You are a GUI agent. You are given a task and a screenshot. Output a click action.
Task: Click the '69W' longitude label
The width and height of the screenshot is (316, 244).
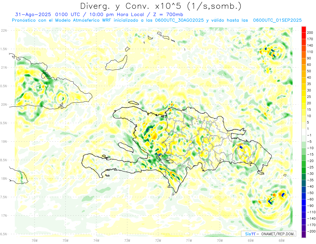tap(251, 240)
